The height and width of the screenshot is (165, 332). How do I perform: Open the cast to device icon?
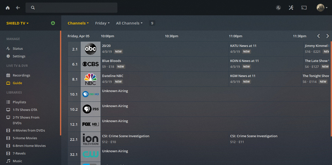304,8
